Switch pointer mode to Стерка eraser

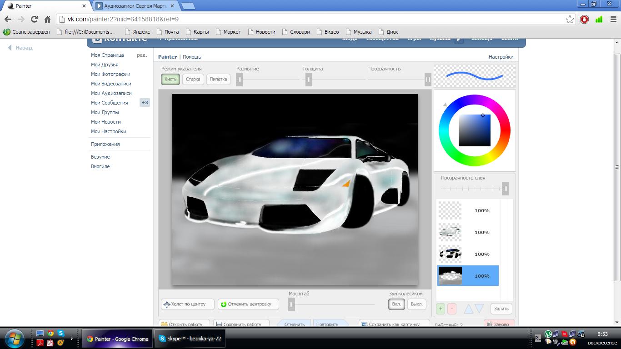[193, 79]
